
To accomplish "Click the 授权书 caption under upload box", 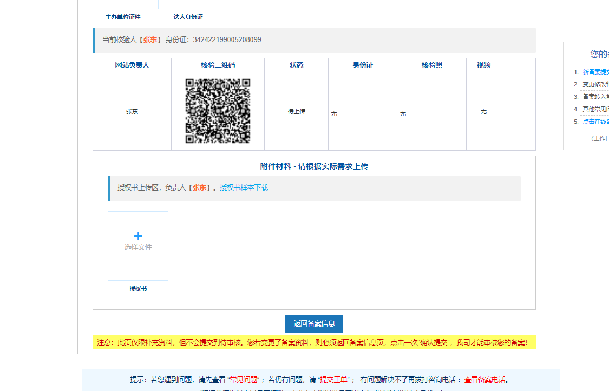I will (138, 288).
